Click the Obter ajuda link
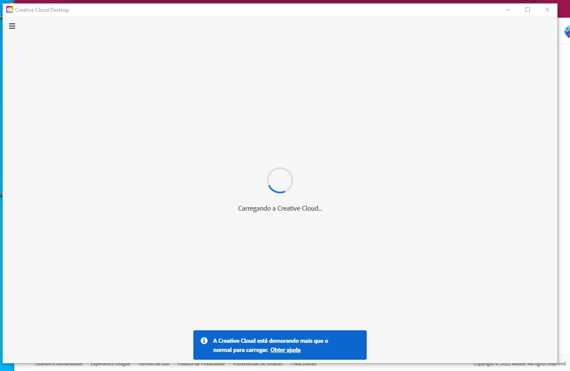The image size is (570, 371). click(285, 350)
